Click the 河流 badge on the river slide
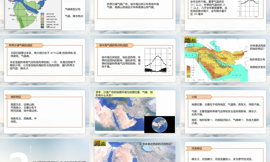 [x=100, y=143]
